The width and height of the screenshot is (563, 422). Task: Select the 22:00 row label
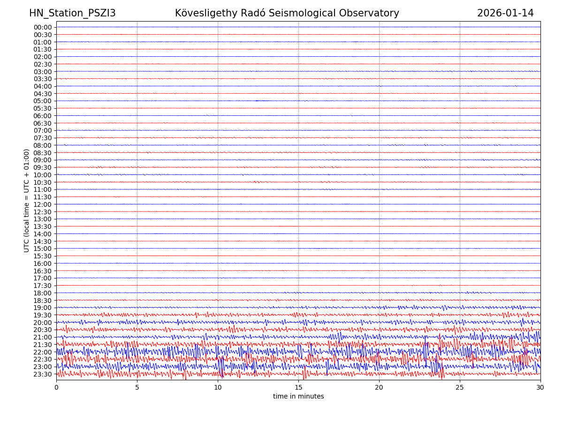(43, 352)
